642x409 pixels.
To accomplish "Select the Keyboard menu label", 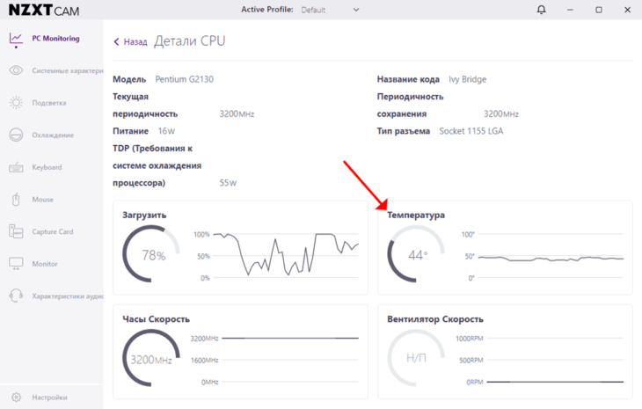I will (x=47, y=167).
